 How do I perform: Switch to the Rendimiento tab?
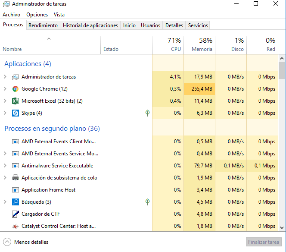43,25
